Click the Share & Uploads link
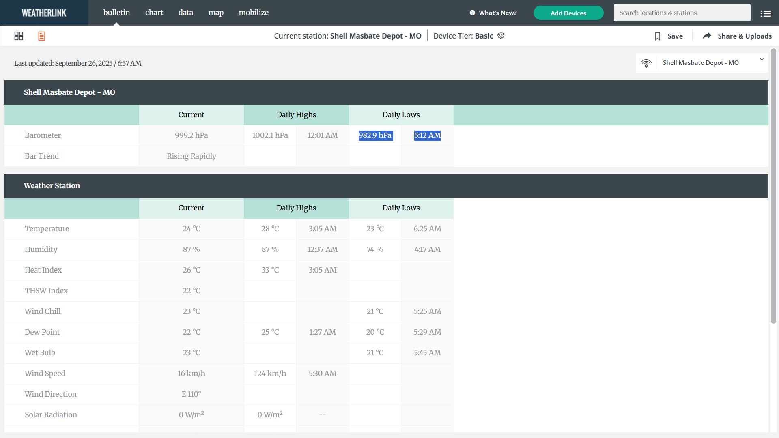The height and width of the screenshot is (438, 779). pyautogui.click(x=745, y=36)
